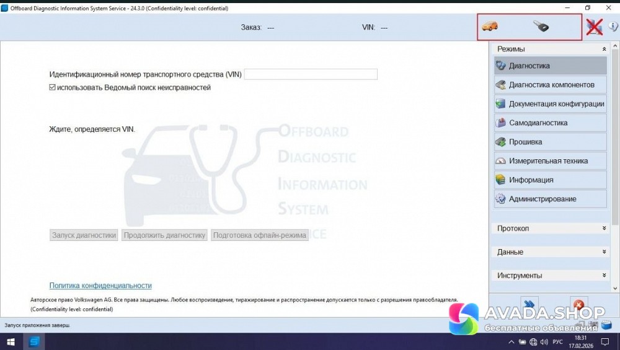Expand the Протокол section

(x=604, y=229)
